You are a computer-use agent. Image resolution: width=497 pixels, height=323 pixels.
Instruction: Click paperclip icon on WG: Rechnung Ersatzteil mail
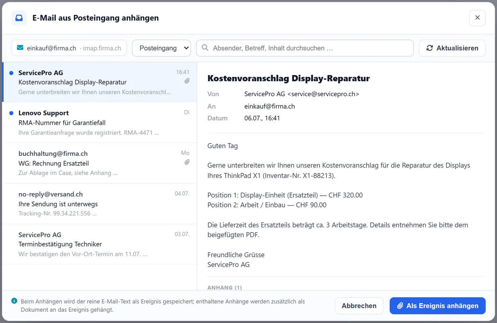(187, 163)
